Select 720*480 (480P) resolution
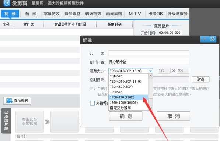Screen dimensions: 220x141 (x=128, y=87)
